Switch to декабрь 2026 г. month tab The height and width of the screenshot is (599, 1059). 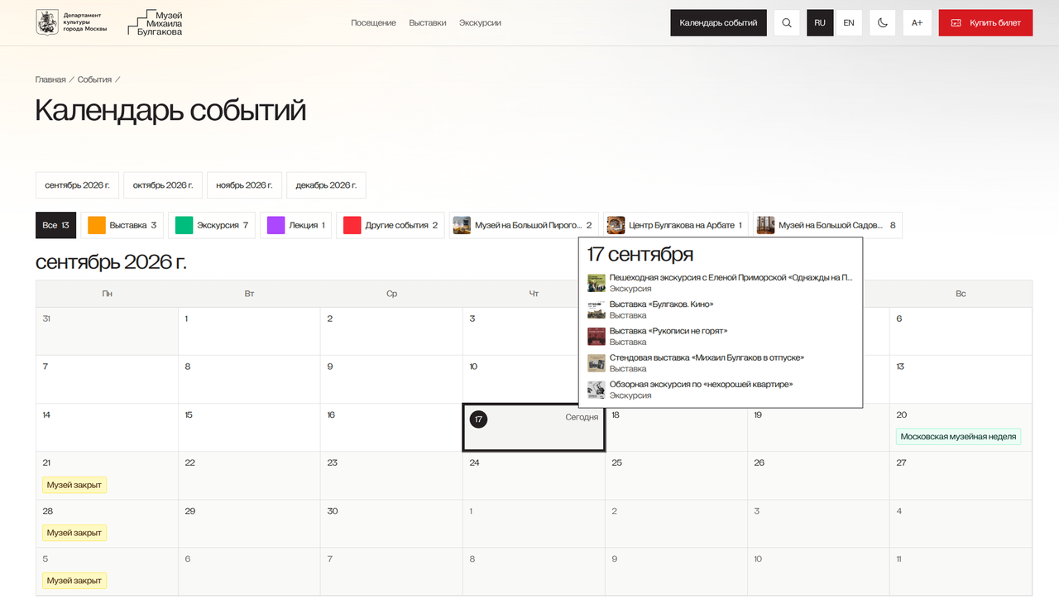[326, 185]
